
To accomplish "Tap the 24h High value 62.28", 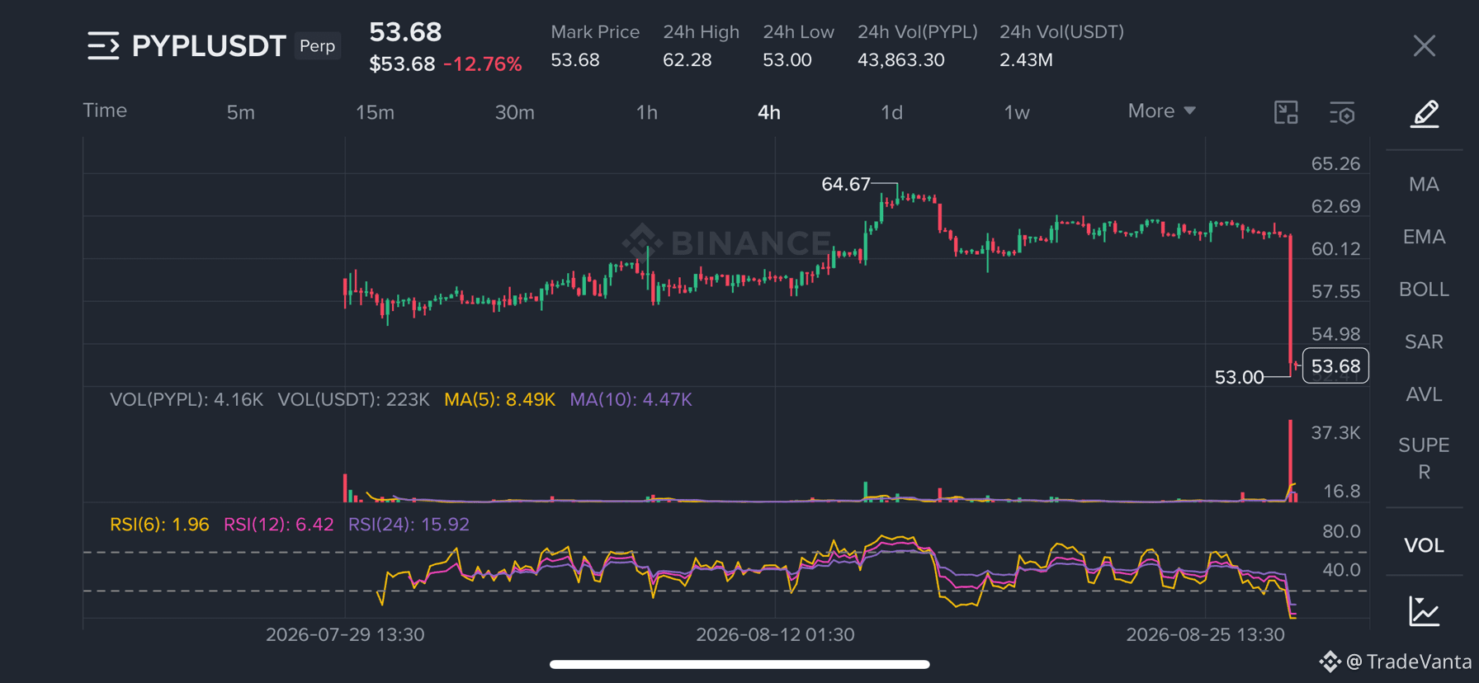I will 687,60.
